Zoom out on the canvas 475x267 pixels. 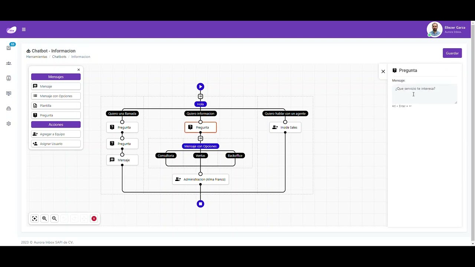tap(54, 218)
